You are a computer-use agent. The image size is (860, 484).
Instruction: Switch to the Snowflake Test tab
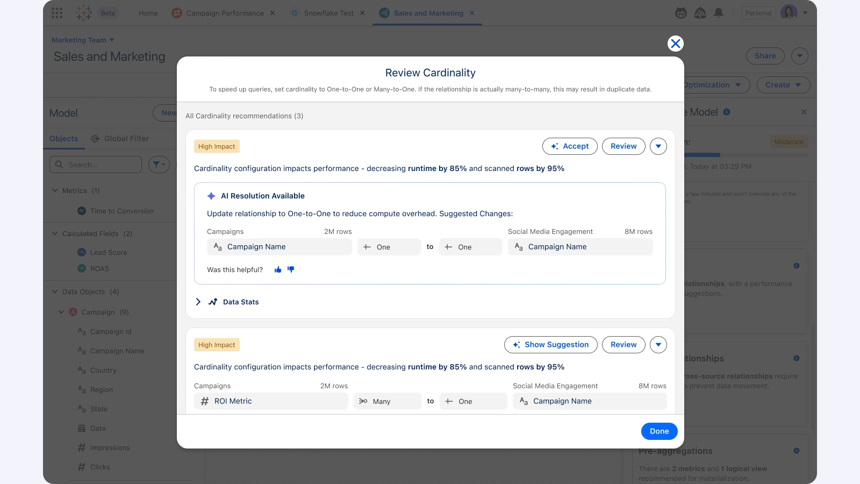328,13
